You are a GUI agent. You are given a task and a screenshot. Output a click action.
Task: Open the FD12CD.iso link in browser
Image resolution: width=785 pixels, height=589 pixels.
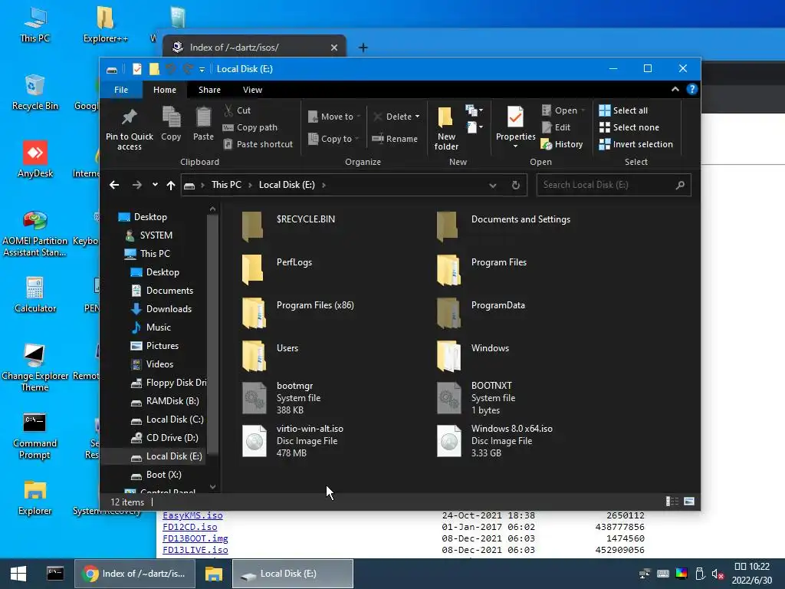pos(190,527)
